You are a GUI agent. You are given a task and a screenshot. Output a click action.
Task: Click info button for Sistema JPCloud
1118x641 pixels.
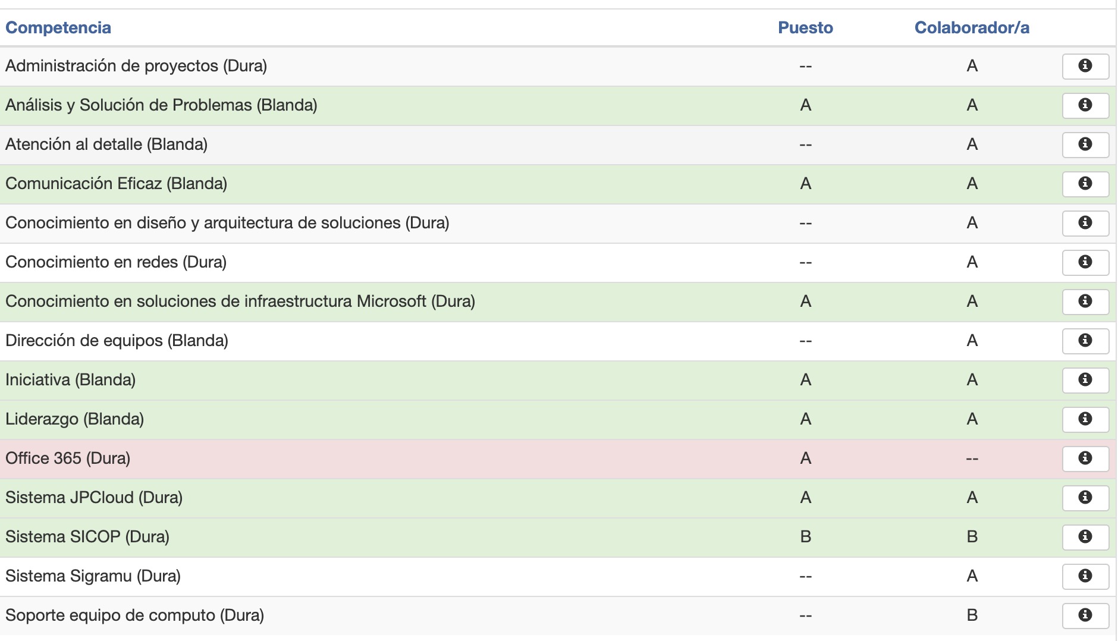[1085, 498]
